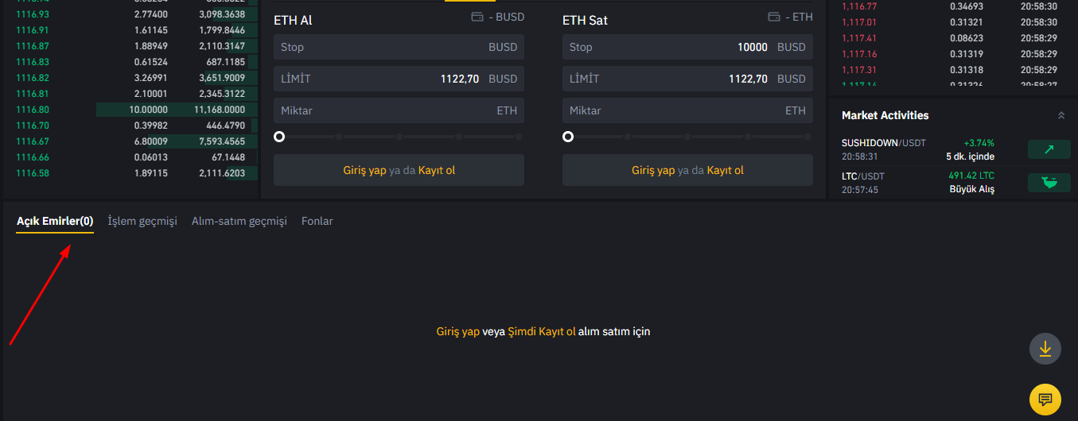Screen dimensions: 1078x421
Task: Collapse the Market Activities panel
Action: 1061,115
